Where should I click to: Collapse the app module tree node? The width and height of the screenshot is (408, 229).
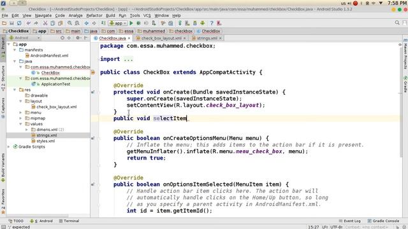[9, 45]
